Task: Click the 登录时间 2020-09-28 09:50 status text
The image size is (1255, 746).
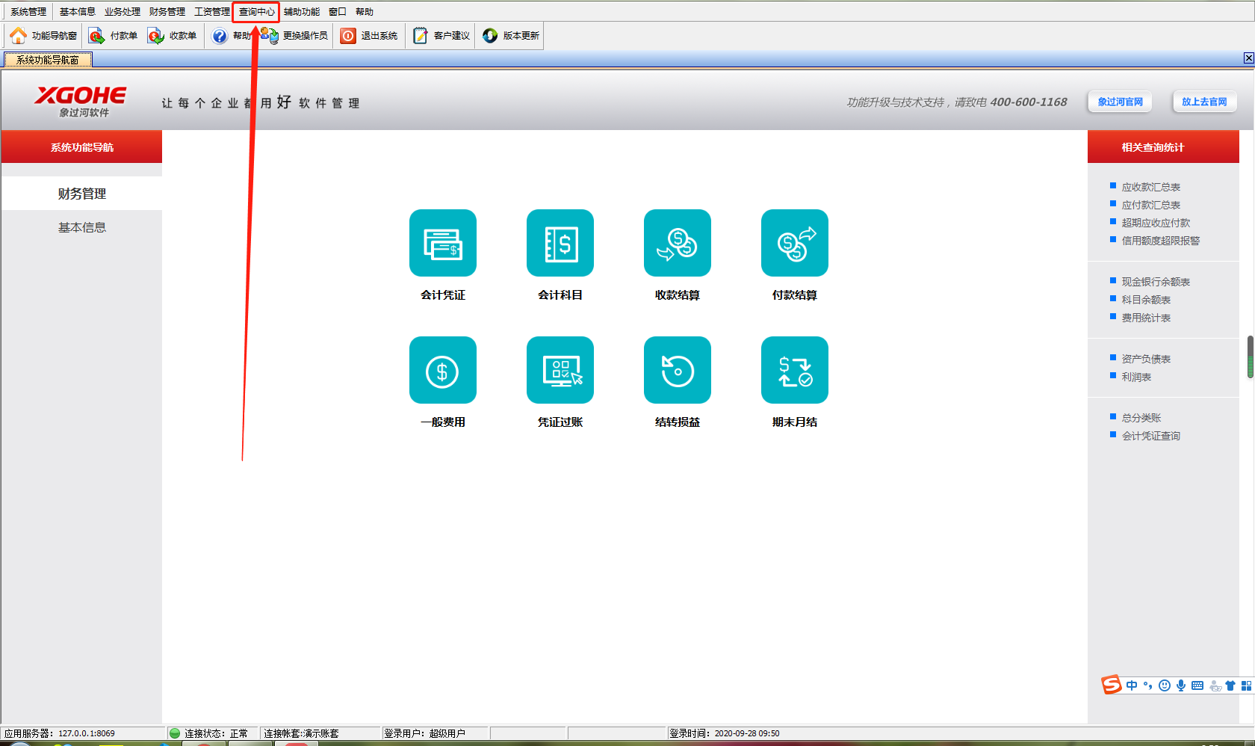Action: point(724,733)
